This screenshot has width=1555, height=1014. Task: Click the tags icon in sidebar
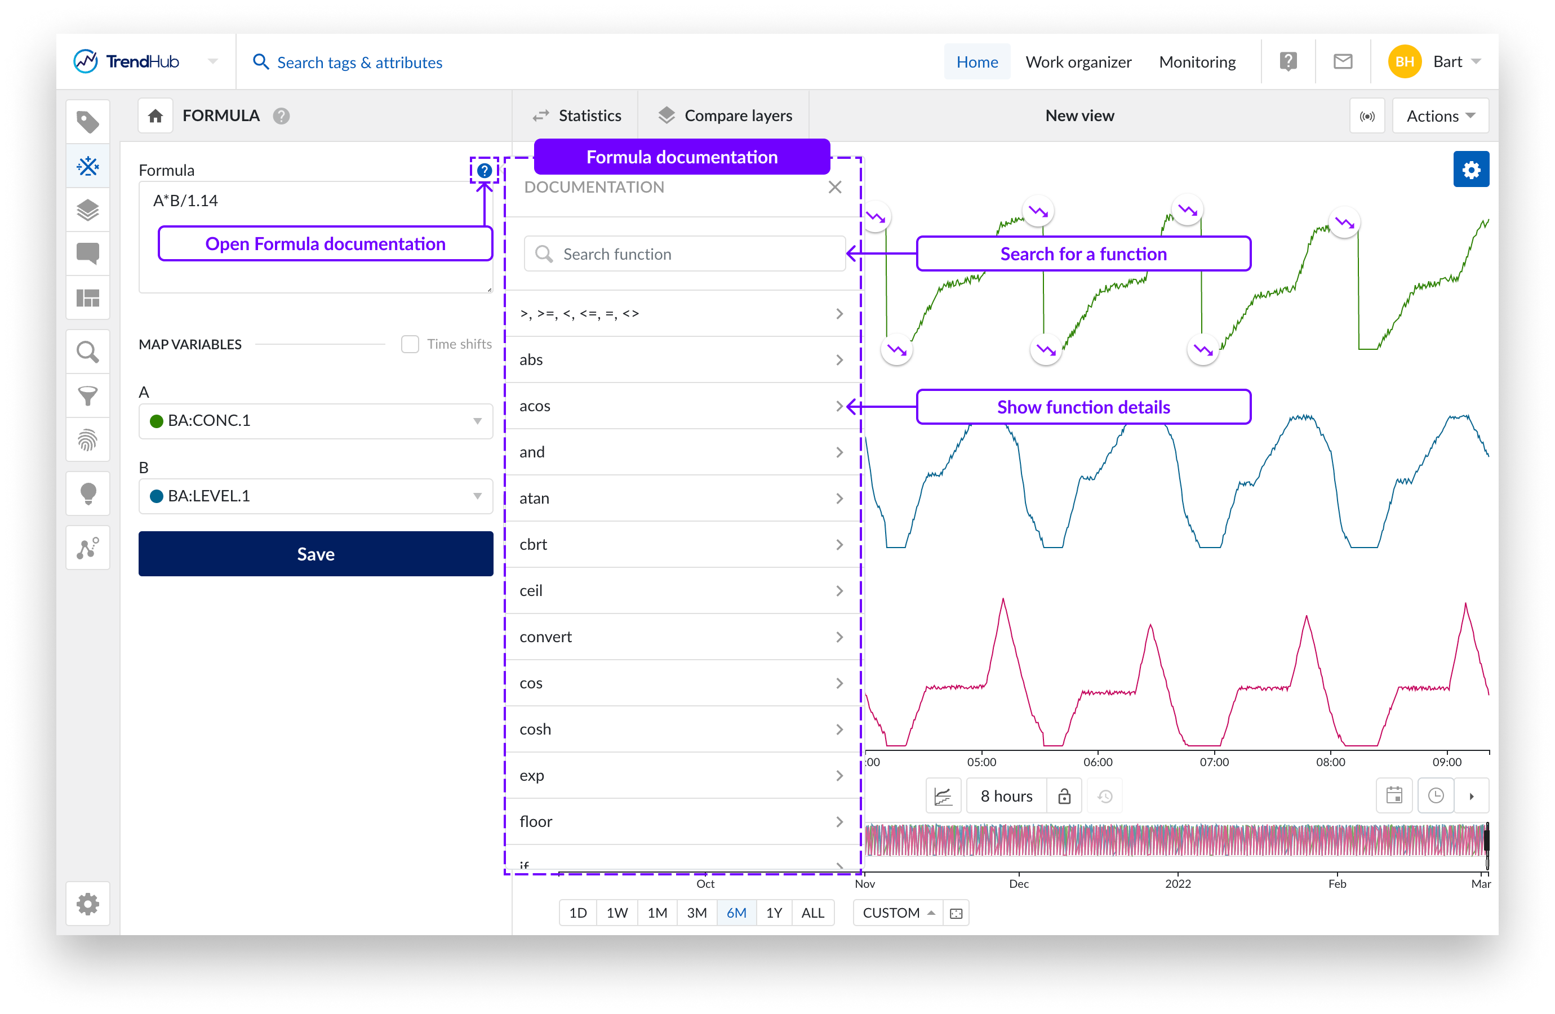point(87,122)
